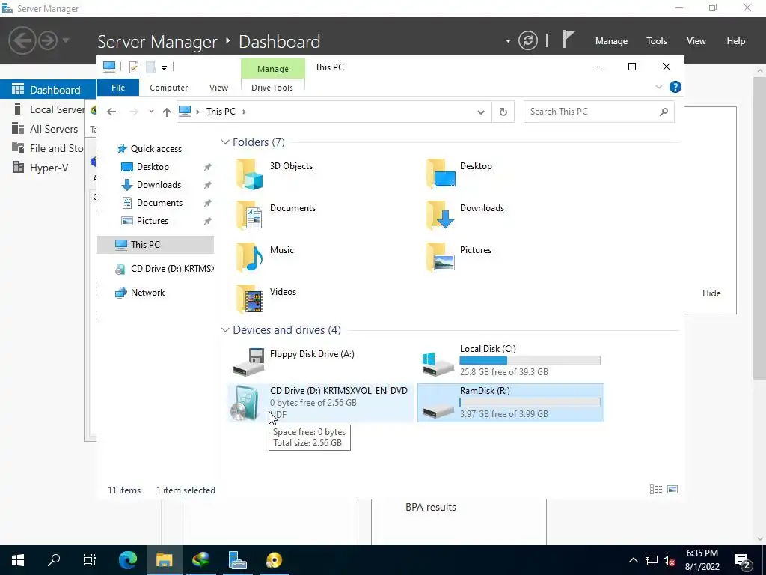Open the Downloads folder in Folders section
766x575 pixels.
click(x=465, y=215)
